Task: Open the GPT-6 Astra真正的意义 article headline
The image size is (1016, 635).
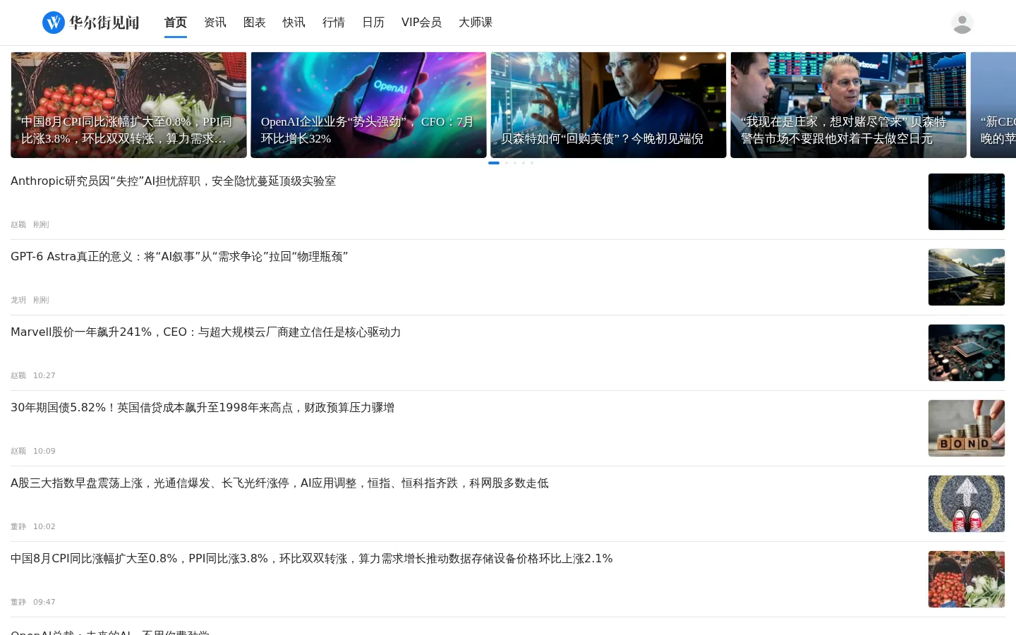Action: (179, 257)
